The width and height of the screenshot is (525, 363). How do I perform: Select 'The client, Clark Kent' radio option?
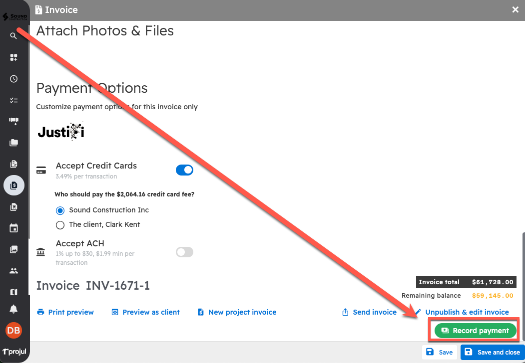pos(60,225)
